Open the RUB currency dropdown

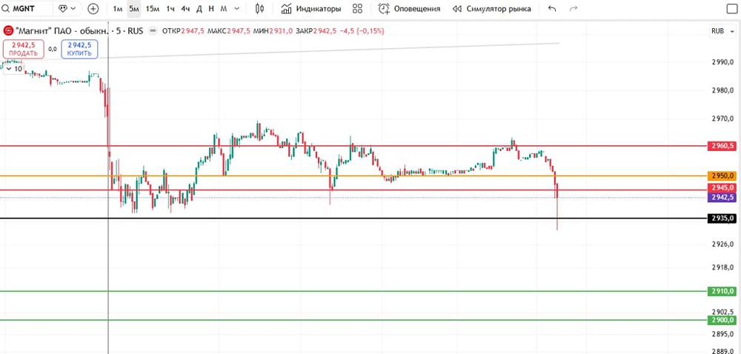pyautogui.click(x=721, y=31)
